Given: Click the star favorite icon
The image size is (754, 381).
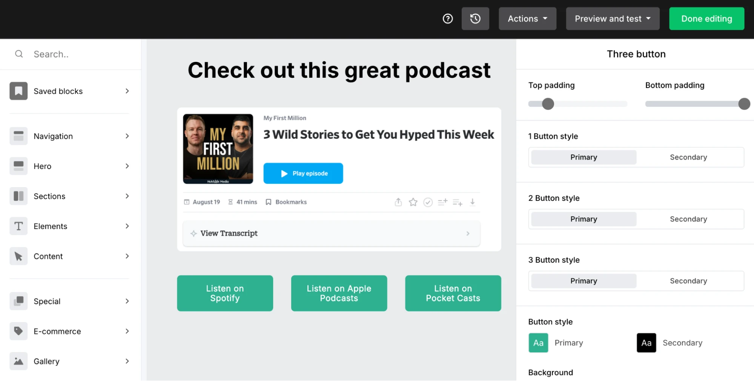Looking at the screenshot, I should [413, 202].
